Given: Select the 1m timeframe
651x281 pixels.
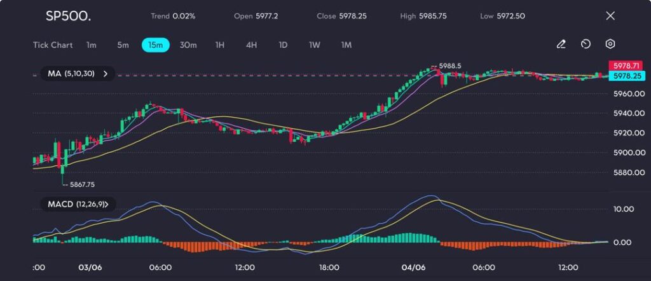Looking at the screenshot, I should pos(92,45).
